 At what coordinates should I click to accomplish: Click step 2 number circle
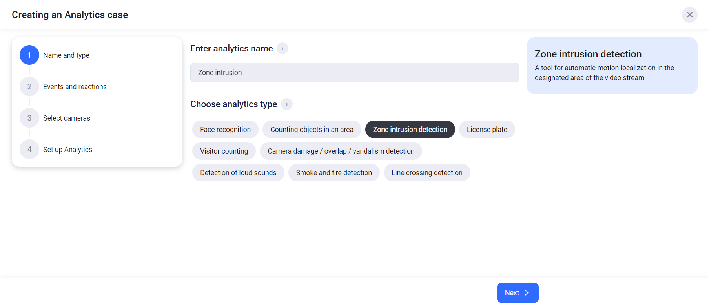(x=29, y=86)
